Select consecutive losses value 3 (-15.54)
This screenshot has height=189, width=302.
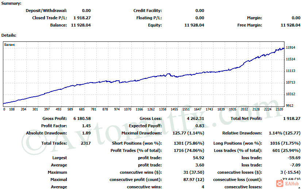point(290,173)
